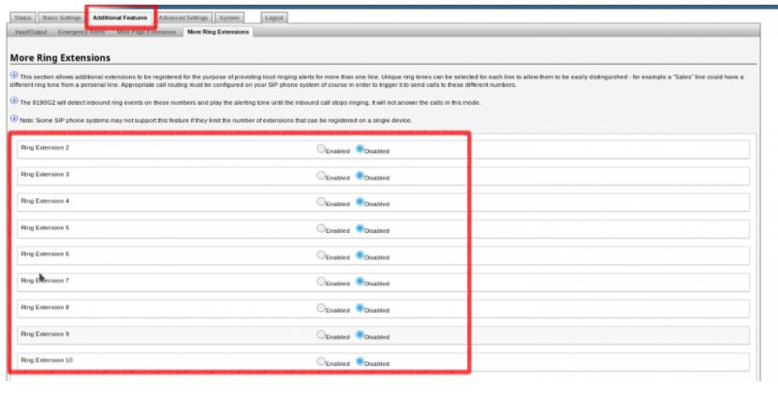
Task: Enable Ring Extension 9
Action: pyautogui.click(x=321, y=334)
